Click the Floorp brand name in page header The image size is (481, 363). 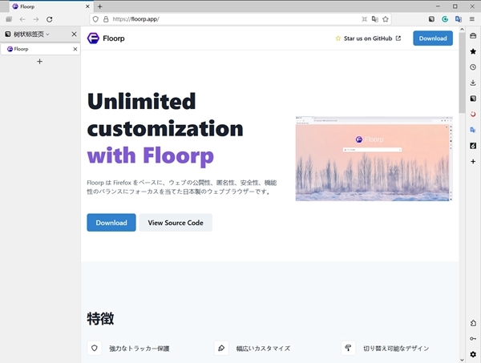pos(114,38)
